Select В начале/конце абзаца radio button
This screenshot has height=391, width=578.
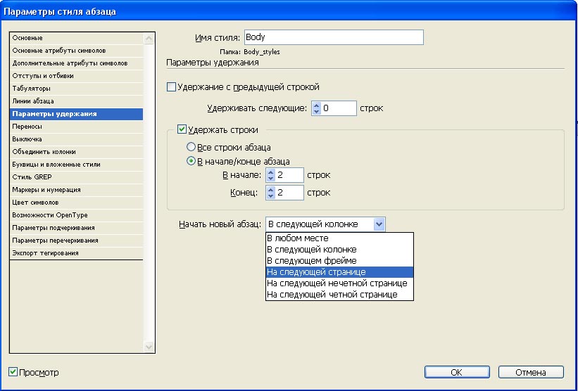(x=191, y=161)
